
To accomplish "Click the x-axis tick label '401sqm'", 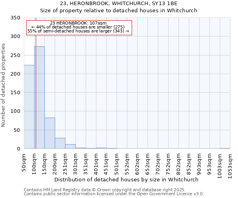I will 96,164.
